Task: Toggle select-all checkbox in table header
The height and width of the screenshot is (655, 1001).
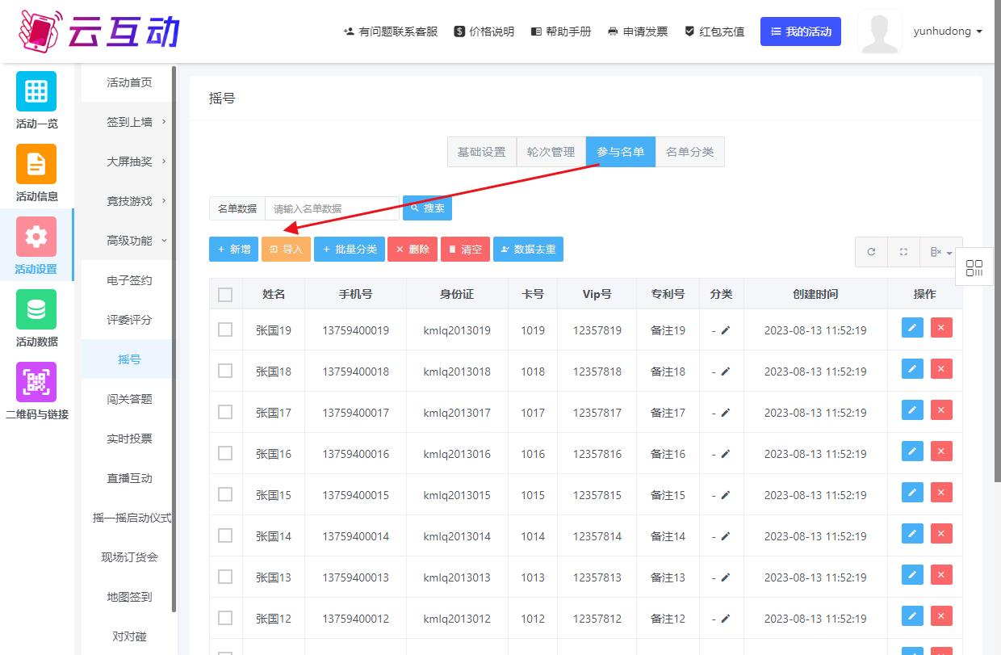Action: point(225,295)
